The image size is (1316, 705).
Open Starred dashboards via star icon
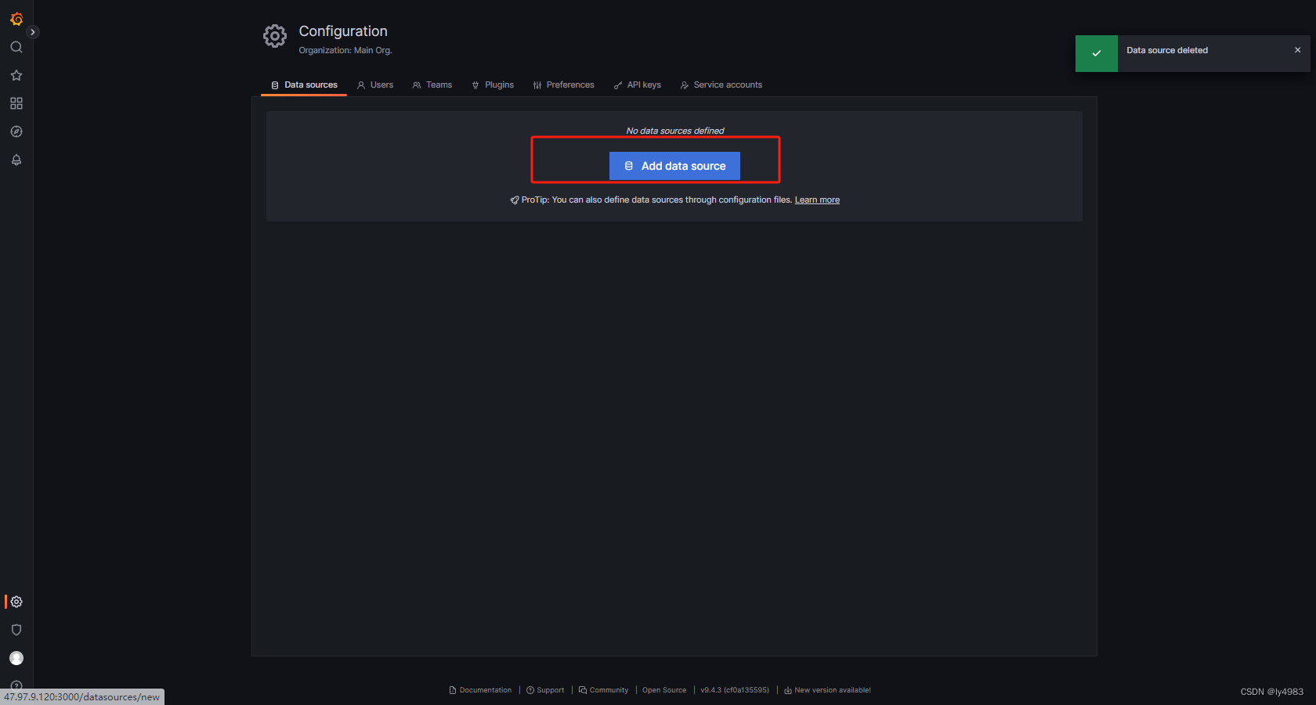coord(16,75)
